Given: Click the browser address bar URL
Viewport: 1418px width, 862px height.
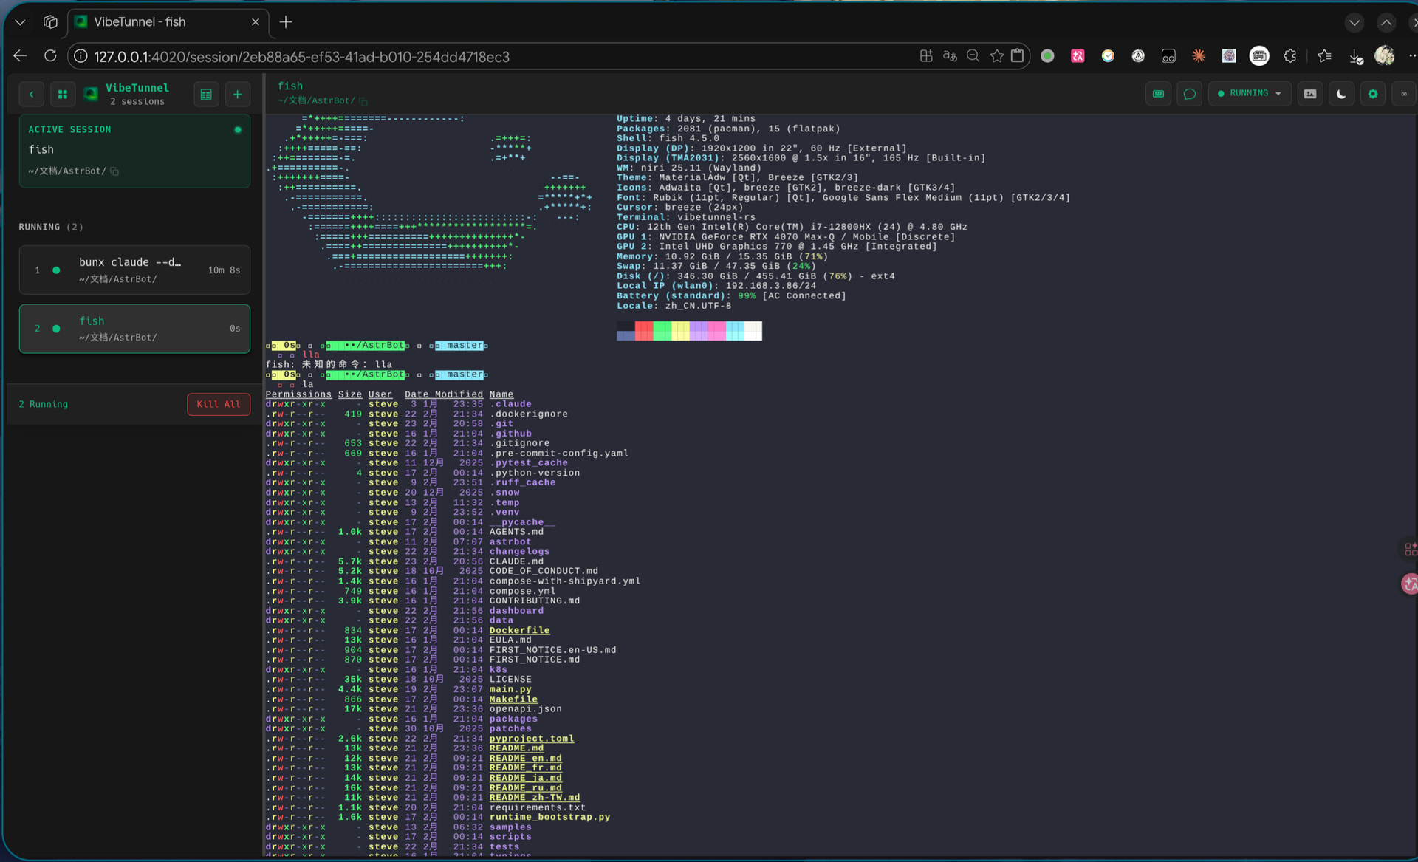Looking at the screenshot, I should click(x=301, y=57).
